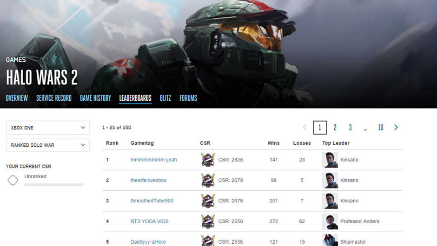The image size is (437, 246).
Task: Click Kinsano portrait in mmmmmmmm yeah row
Action: tap(330, 160)
